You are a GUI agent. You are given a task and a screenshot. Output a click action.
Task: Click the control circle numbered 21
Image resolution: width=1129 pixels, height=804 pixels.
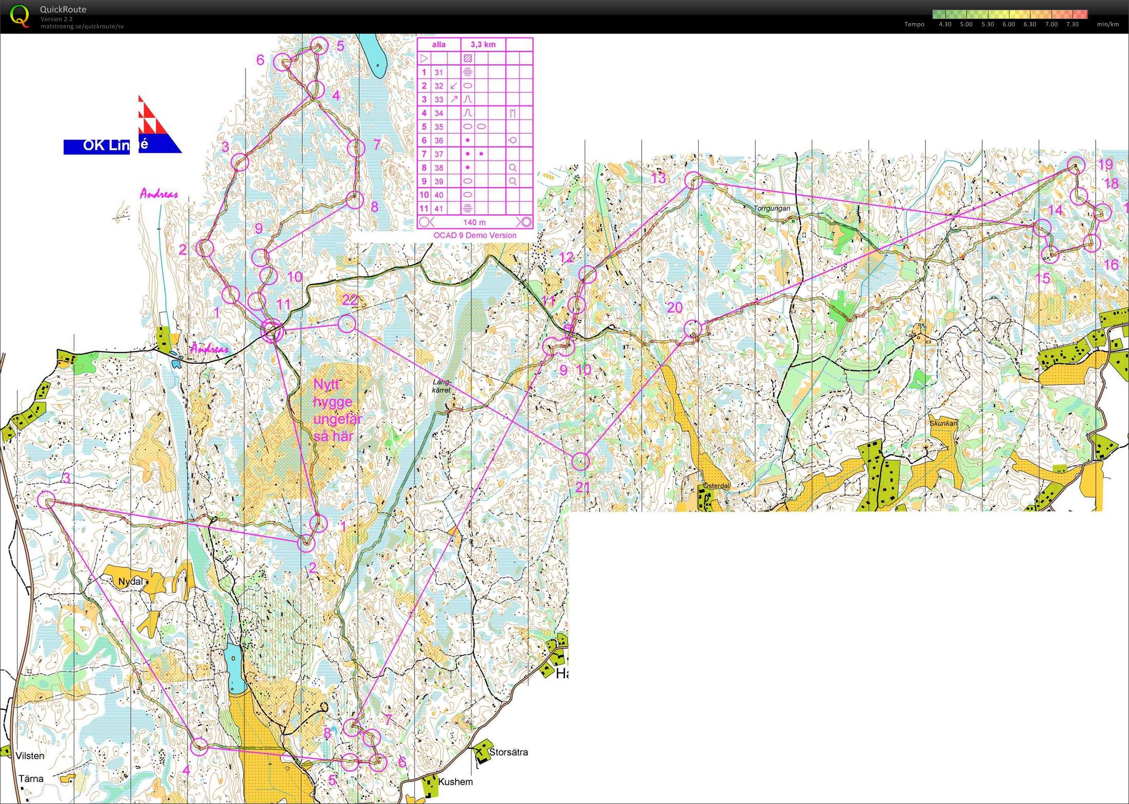tap(581, 461)
